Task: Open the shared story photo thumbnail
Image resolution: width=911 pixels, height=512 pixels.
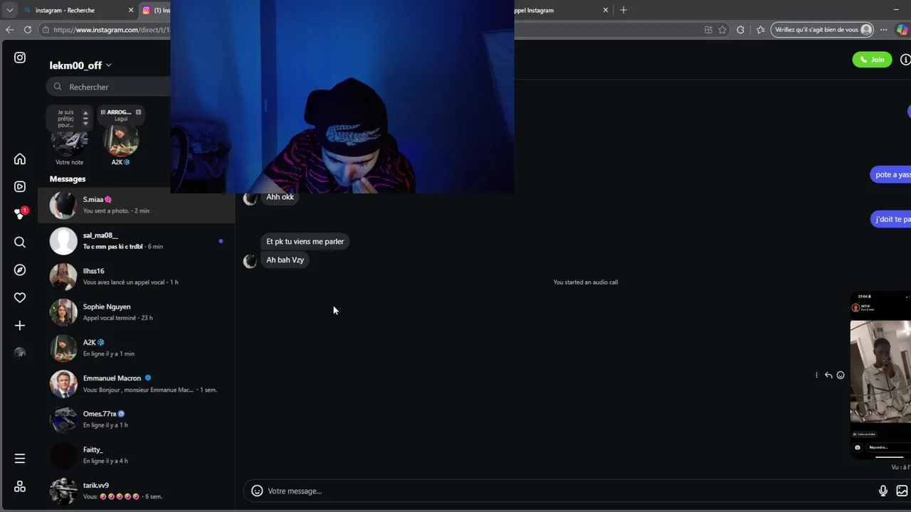Action: (x=880, y=375)
